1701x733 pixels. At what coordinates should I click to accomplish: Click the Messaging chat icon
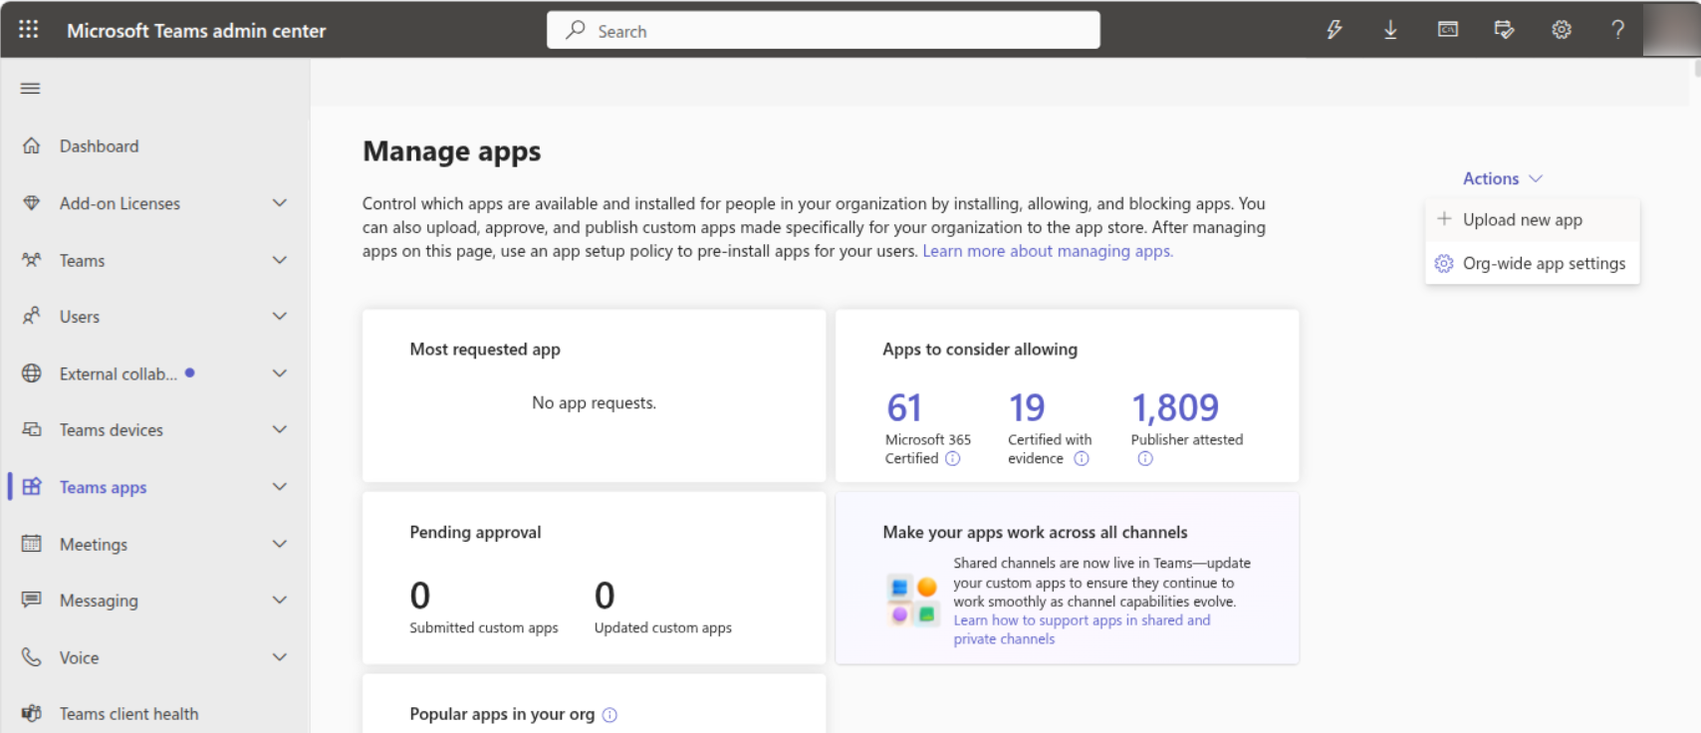click(32, 601)
